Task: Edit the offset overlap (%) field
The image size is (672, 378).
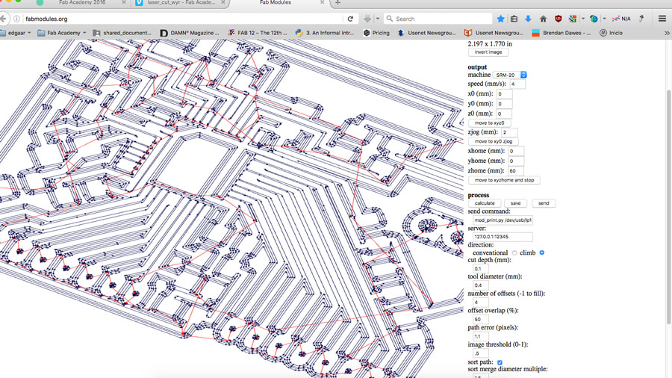Action: pyautogui.click(x=480, y=319)
